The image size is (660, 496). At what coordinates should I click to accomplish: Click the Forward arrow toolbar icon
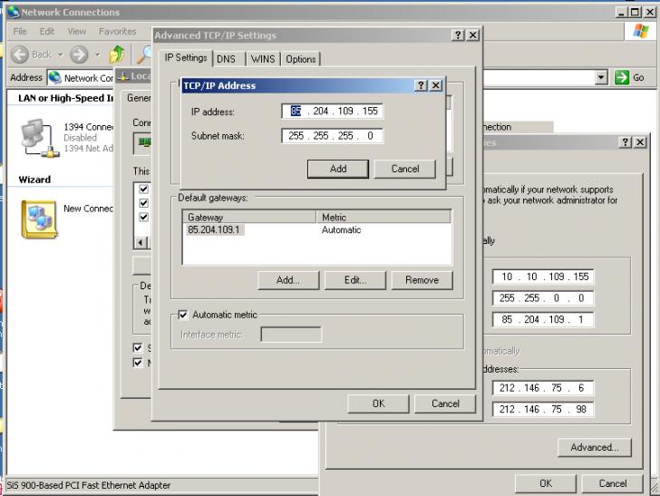[79, 54]
